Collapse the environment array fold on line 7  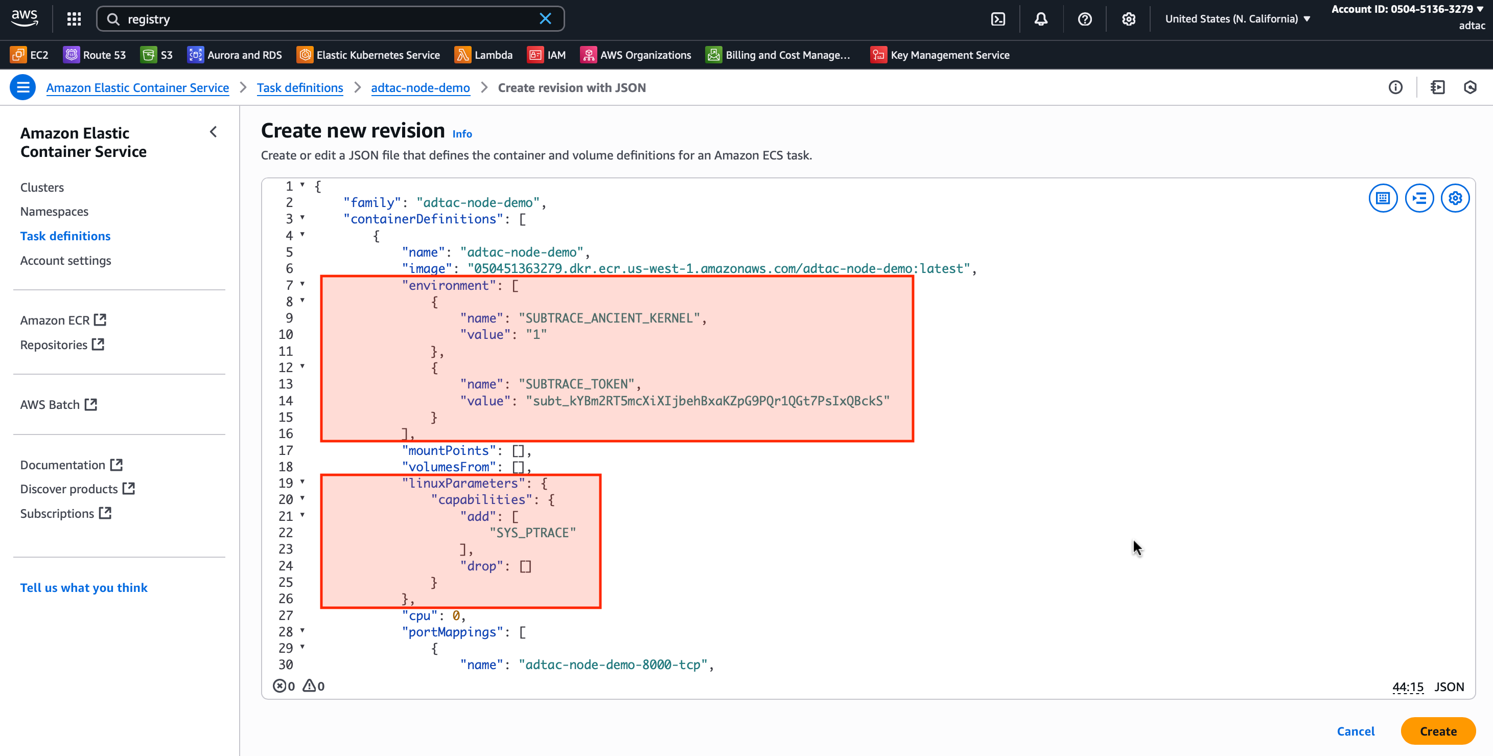tap(302, 284)
